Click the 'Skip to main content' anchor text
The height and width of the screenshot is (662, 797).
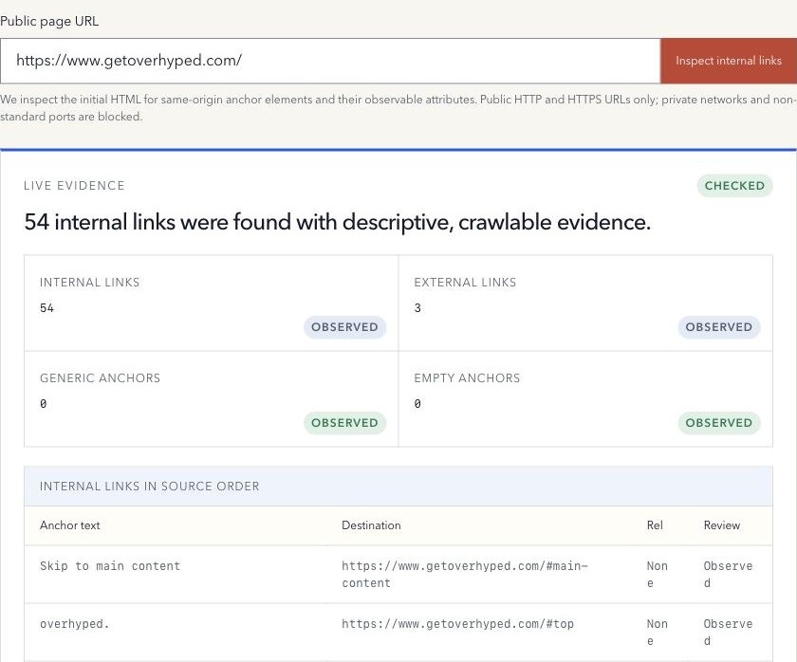pyautogui.click(x=110, y=566)
